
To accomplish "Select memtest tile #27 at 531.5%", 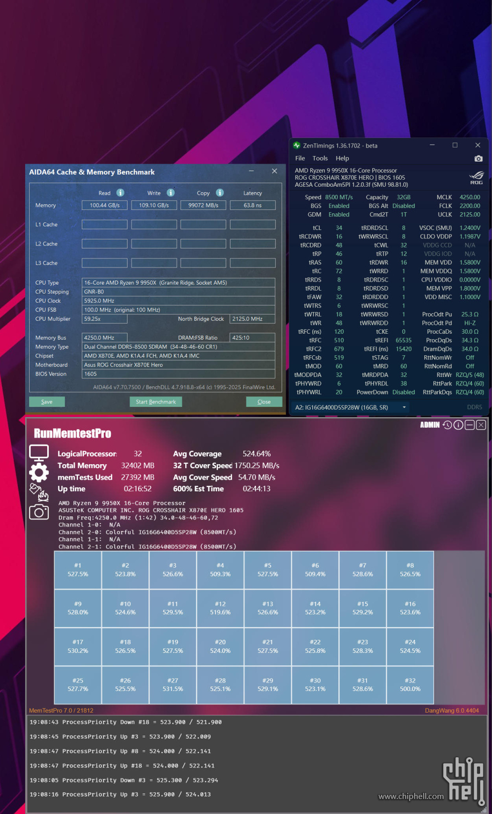I will click(x=173, y=685).
